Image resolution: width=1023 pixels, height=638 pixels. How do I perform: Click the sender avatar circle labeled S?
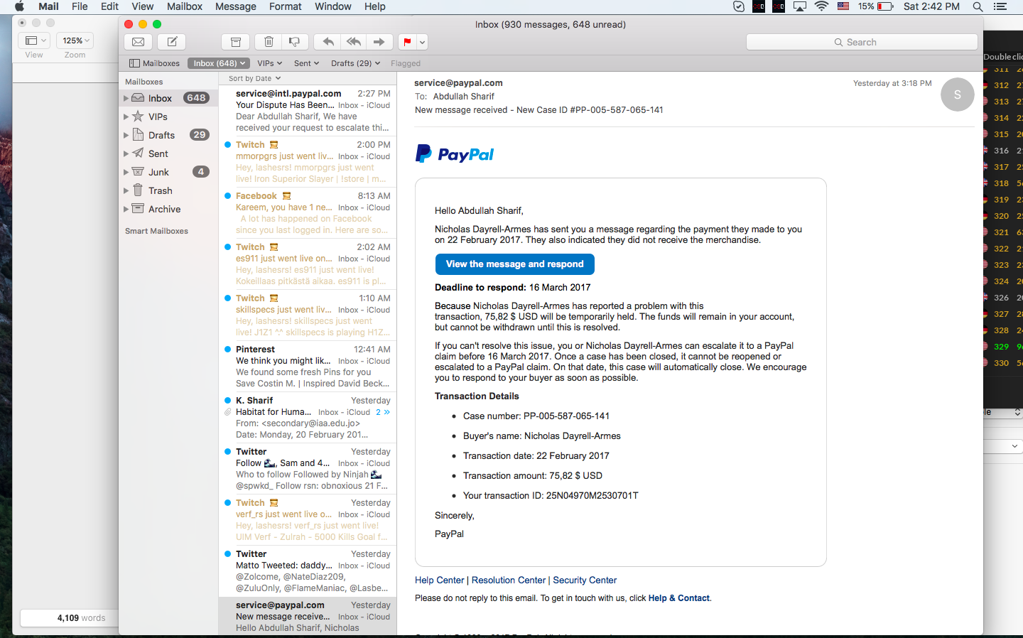957,94
